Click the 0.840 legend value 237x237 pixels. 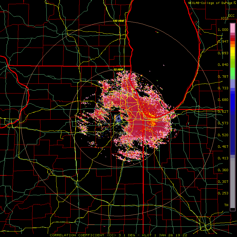point(223,65)
